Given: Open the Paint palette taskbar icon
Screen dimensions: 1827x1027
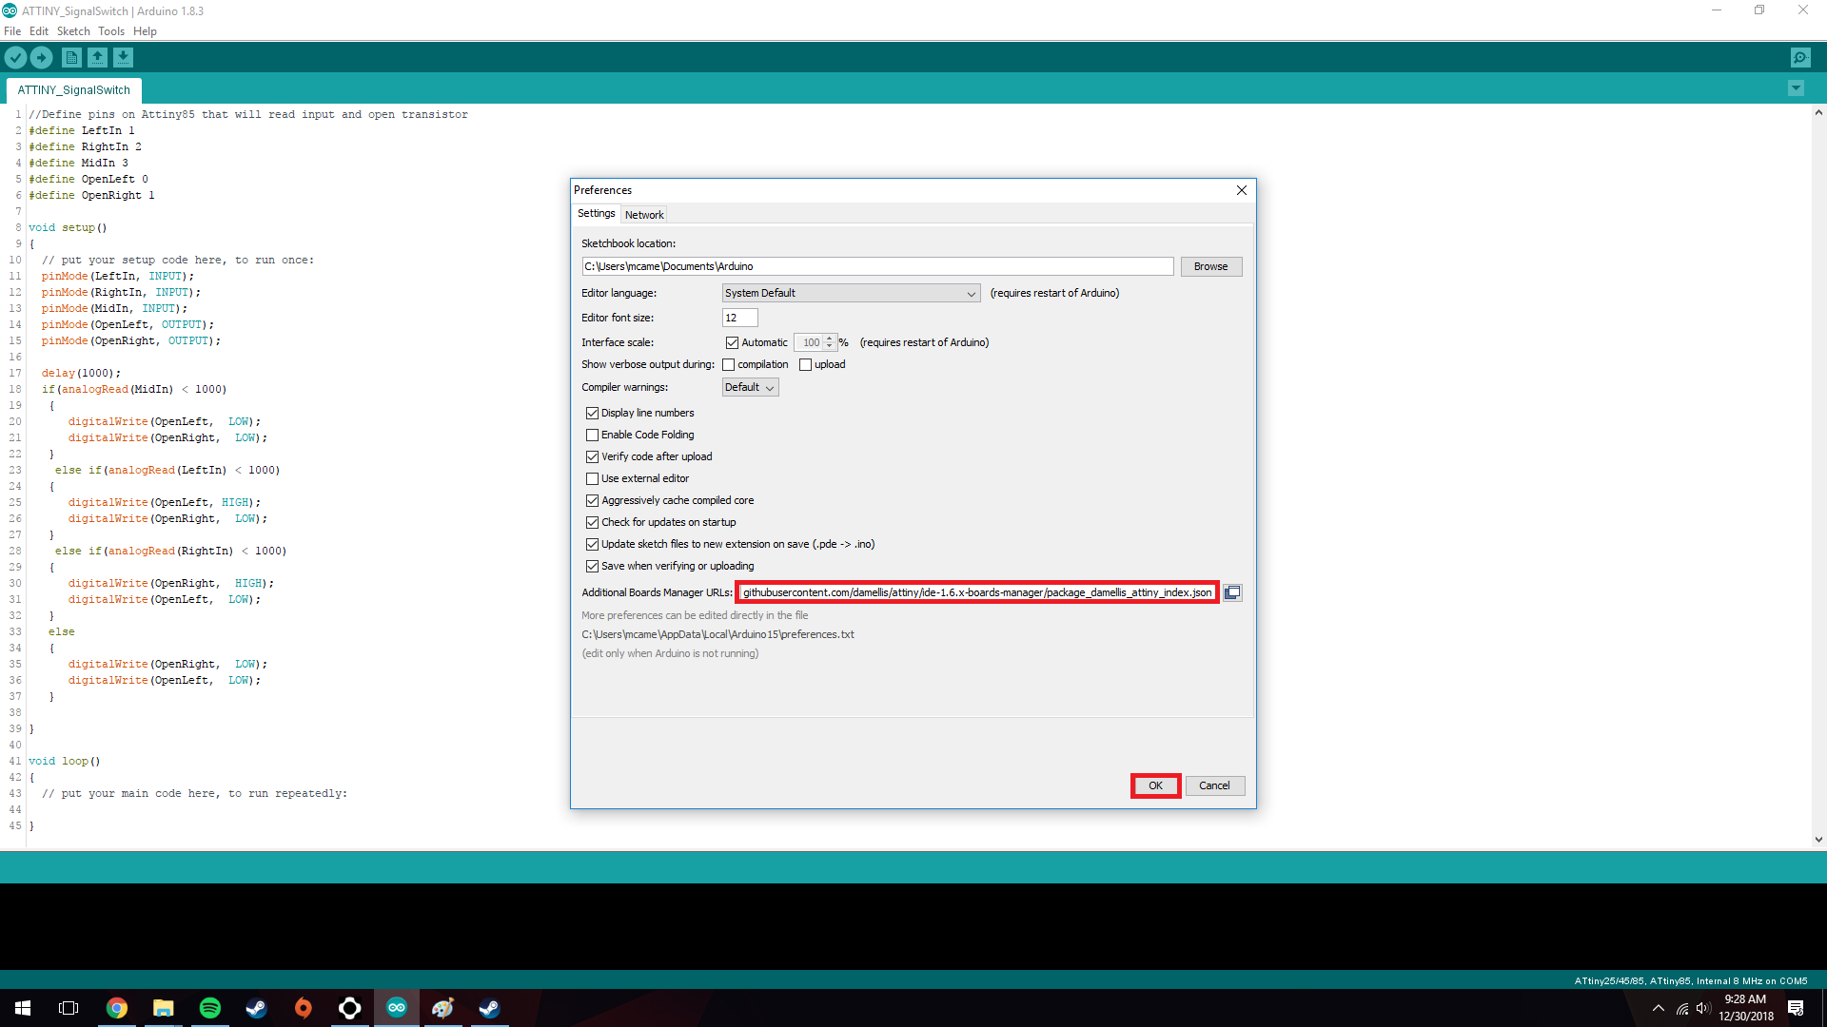Looking at the screenshot, I should tap(443, 1008).
